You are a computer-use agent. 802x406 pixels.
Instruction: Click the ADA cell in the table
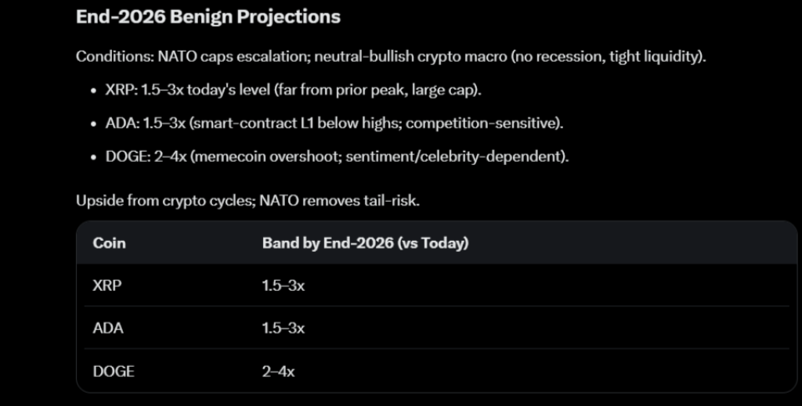coord(108,328)
